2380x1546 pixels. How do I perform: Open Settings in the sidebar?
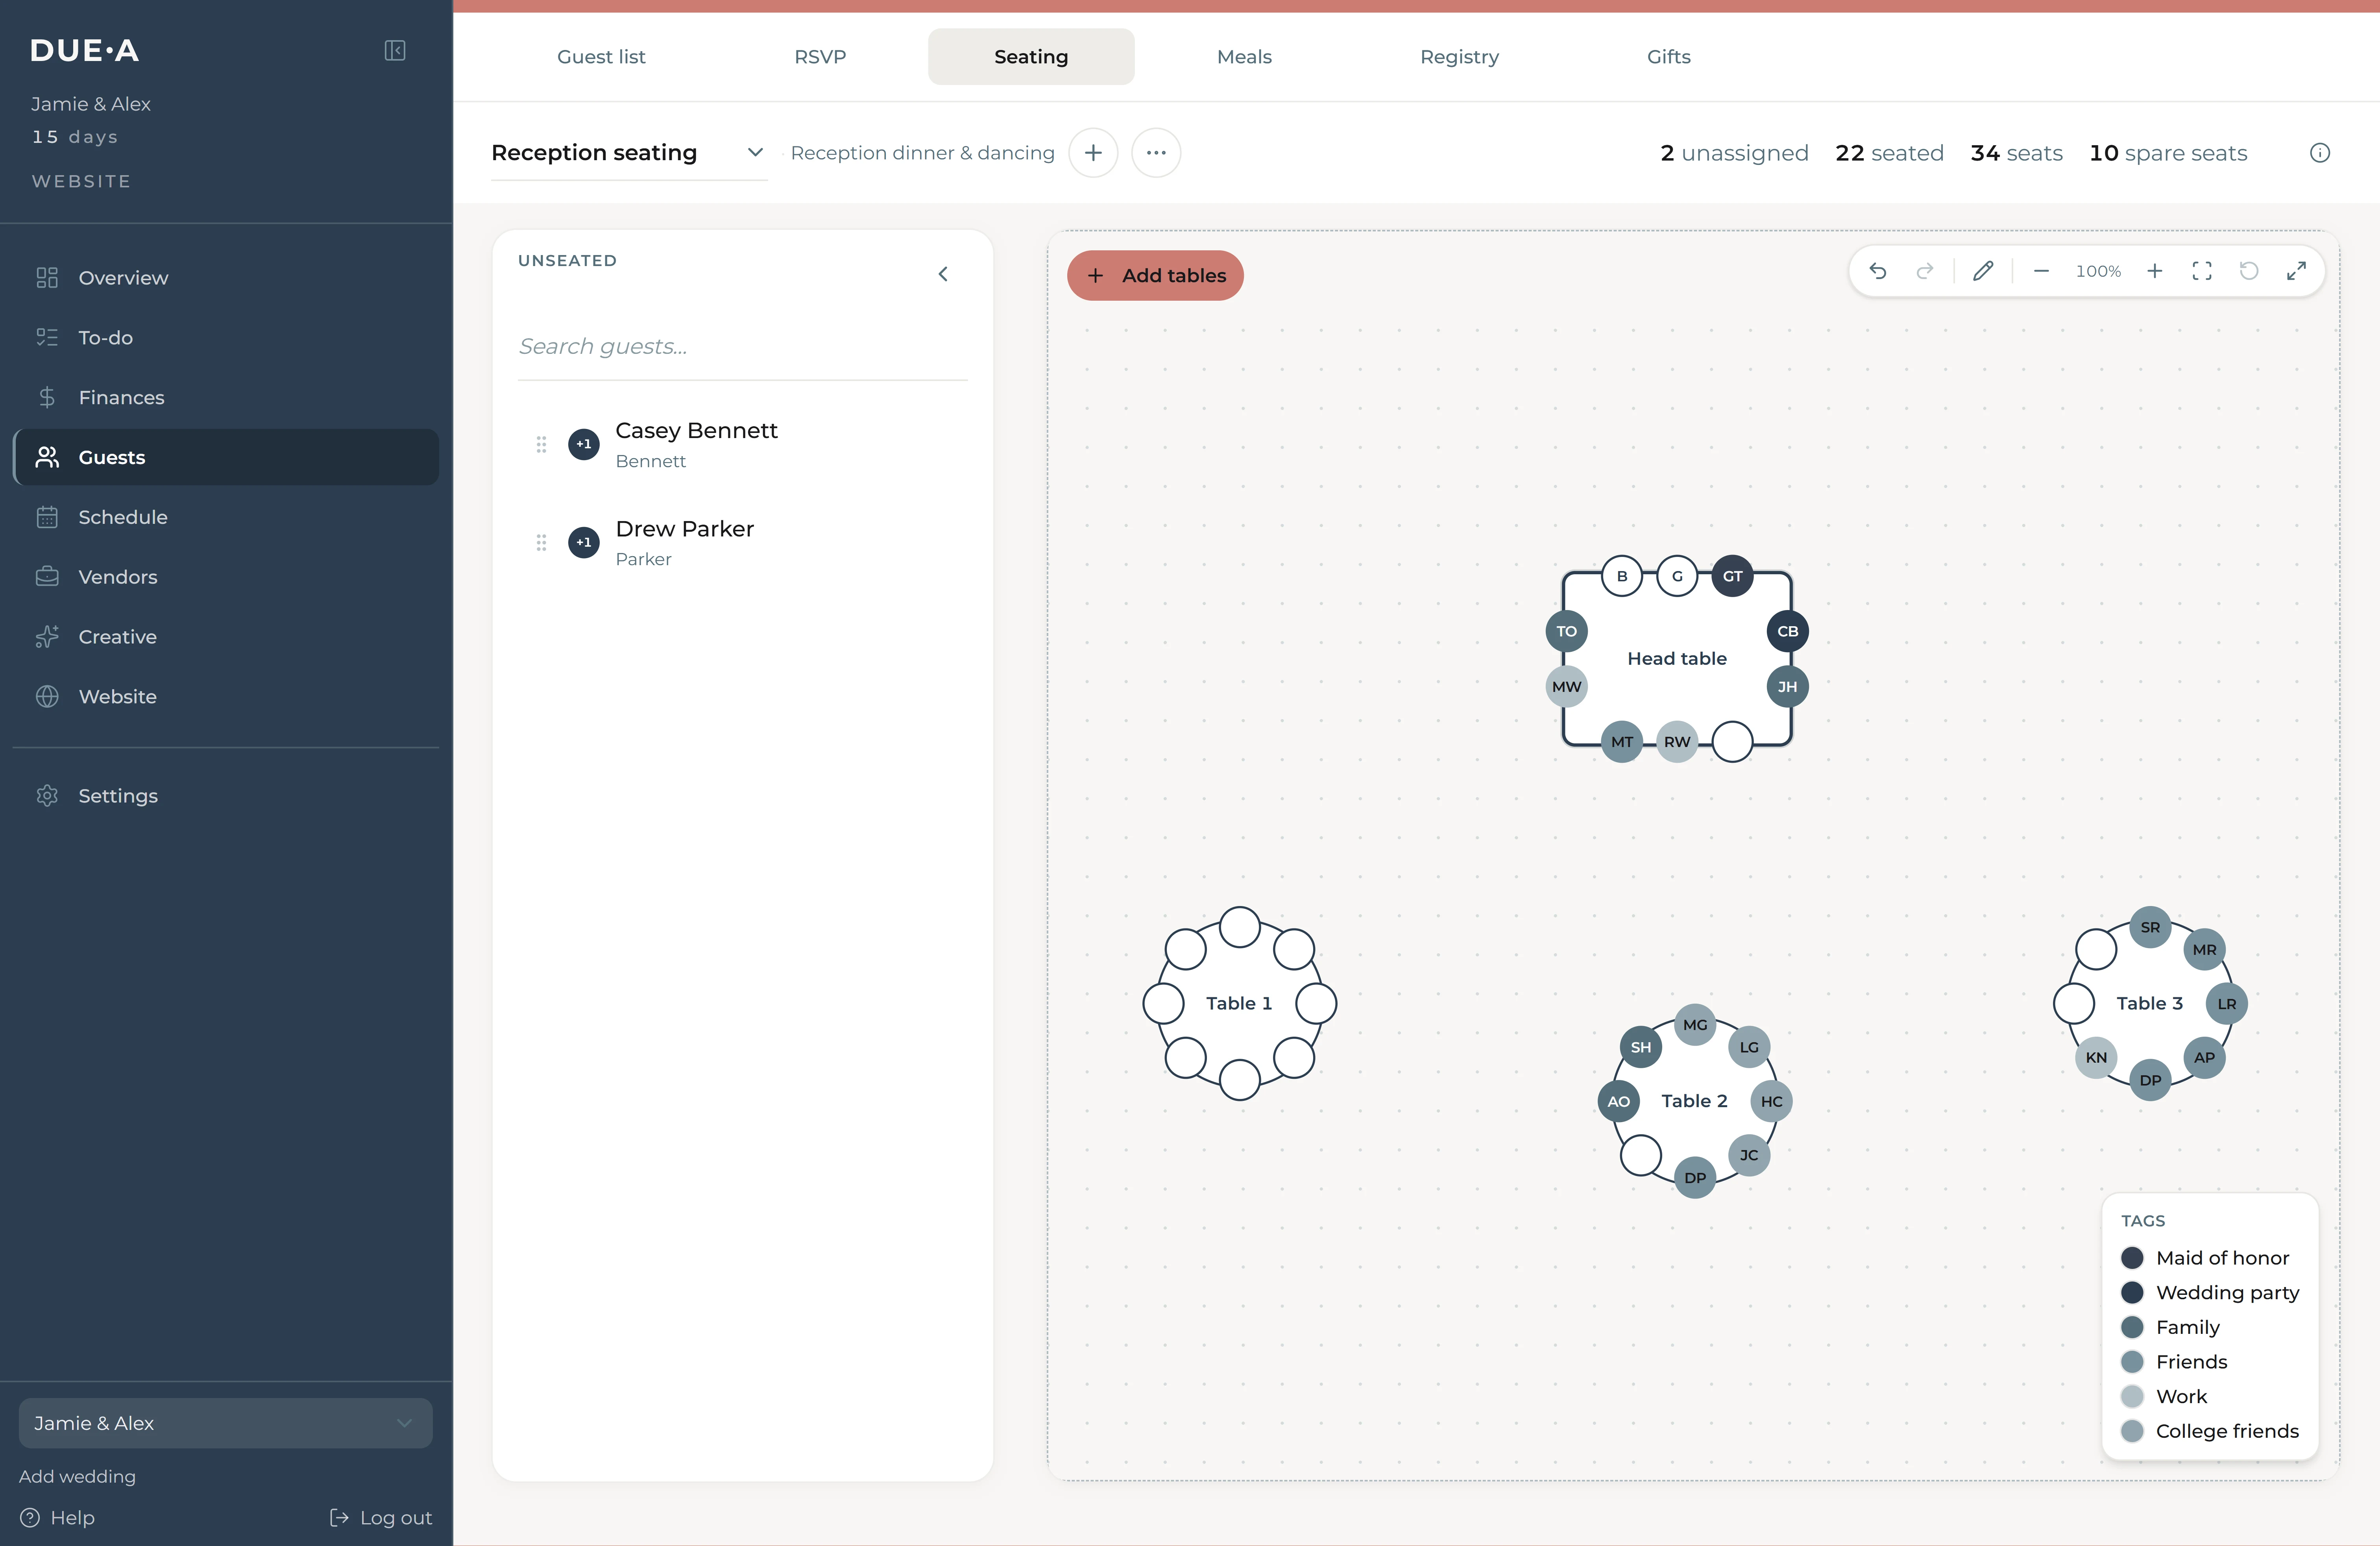point(226,796)
